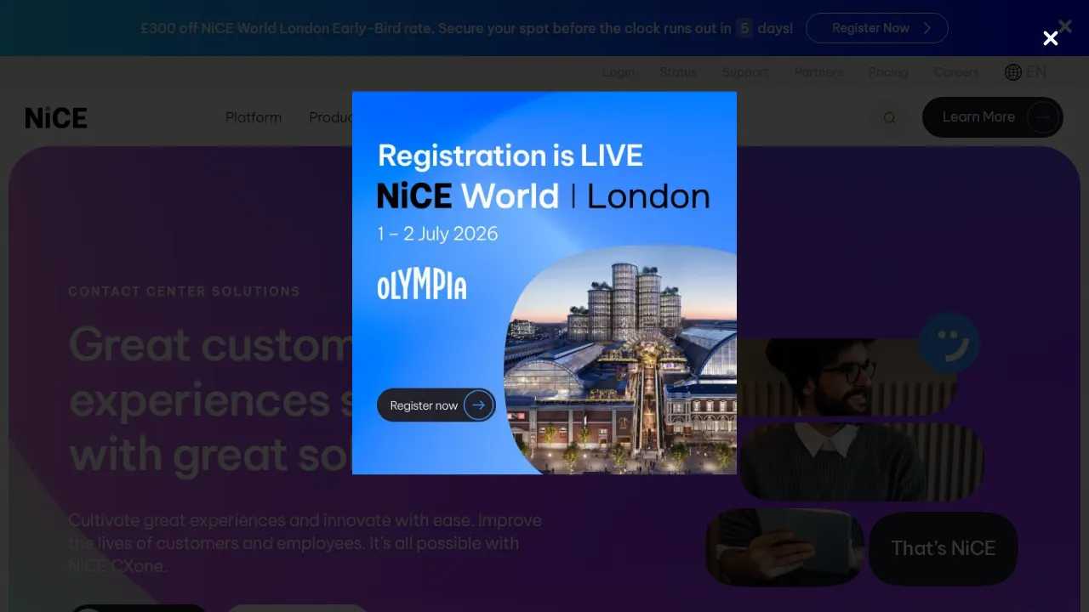
Task: Click the 1 – 2 July 2026 date
Action: [437, 234]
